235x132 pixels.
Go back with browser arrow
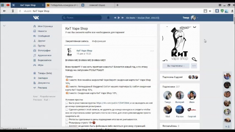pos(4,11)
